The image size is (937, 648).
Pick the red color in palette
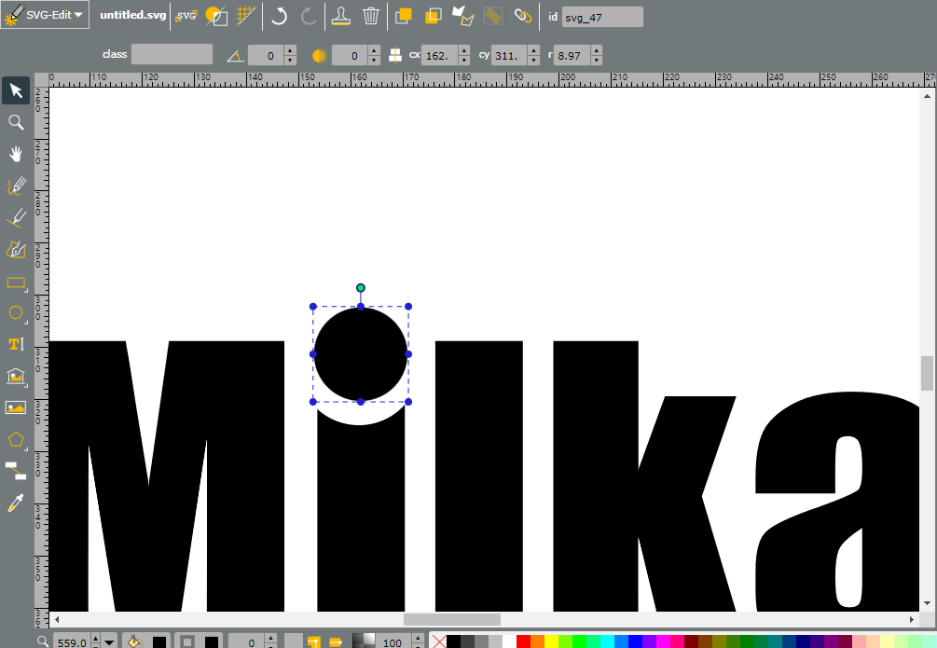click(523, 642)
